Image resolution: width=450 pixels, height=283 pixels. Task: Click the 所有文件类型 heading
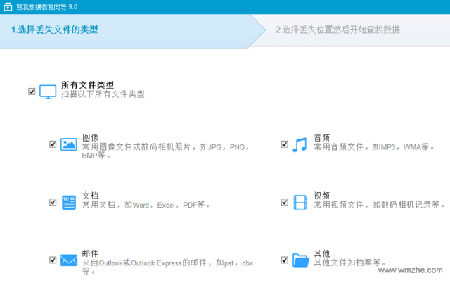pyautogui.click(x=87, y=84)
